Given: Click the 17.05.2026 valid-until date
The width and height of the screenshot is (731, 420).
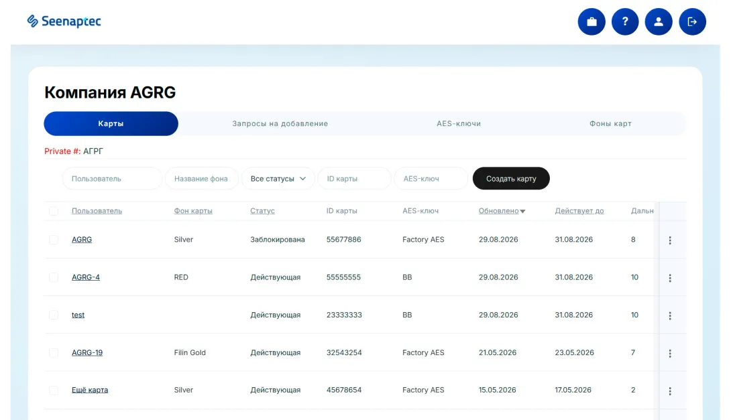Looking at the screenshot, I should pyautogui.click(x=573, y=390).
